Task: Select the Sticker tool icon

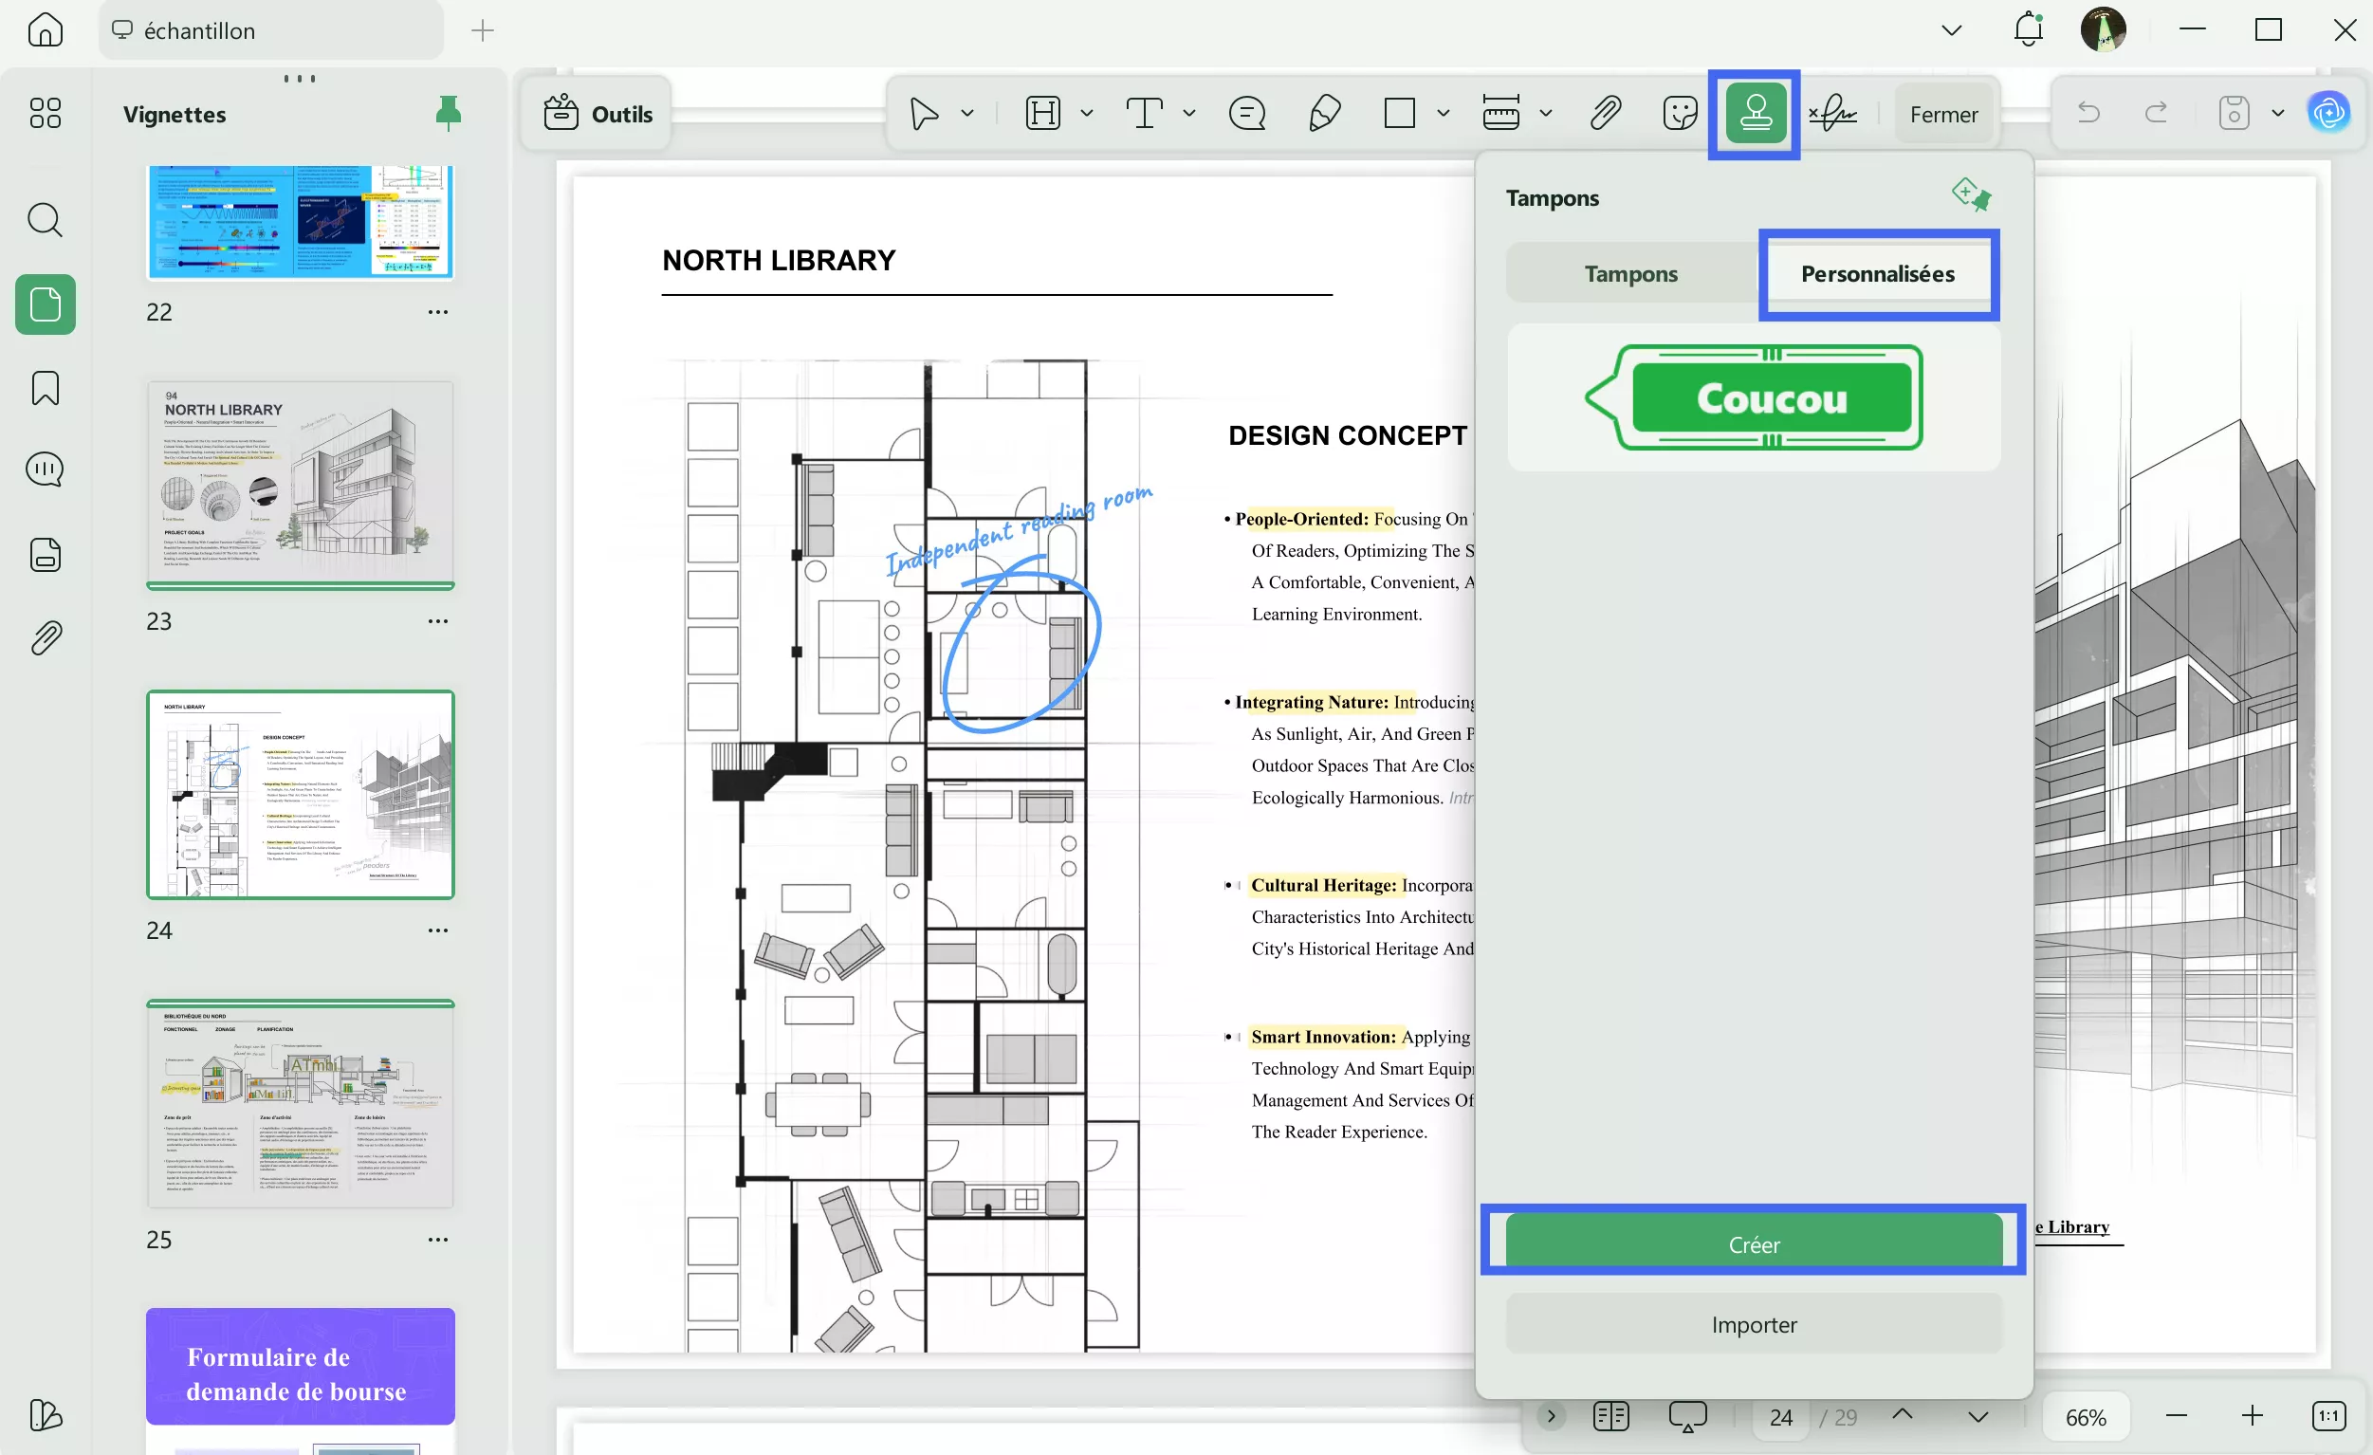Action: coord(1680,114)
